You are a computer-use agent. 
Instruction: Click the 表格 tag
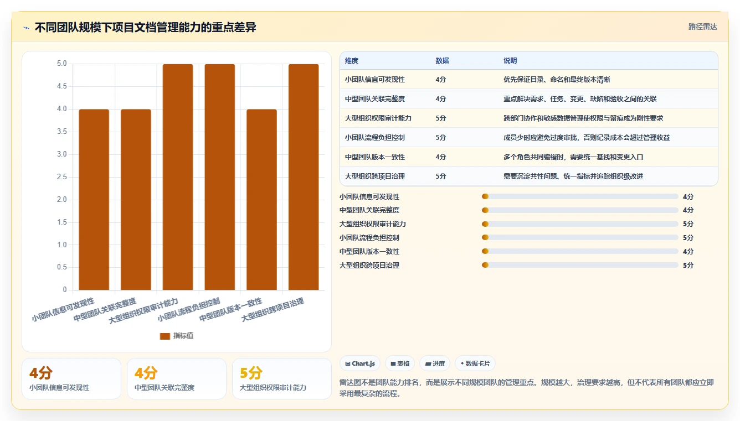pyautogui.click(x=400, y=363)
